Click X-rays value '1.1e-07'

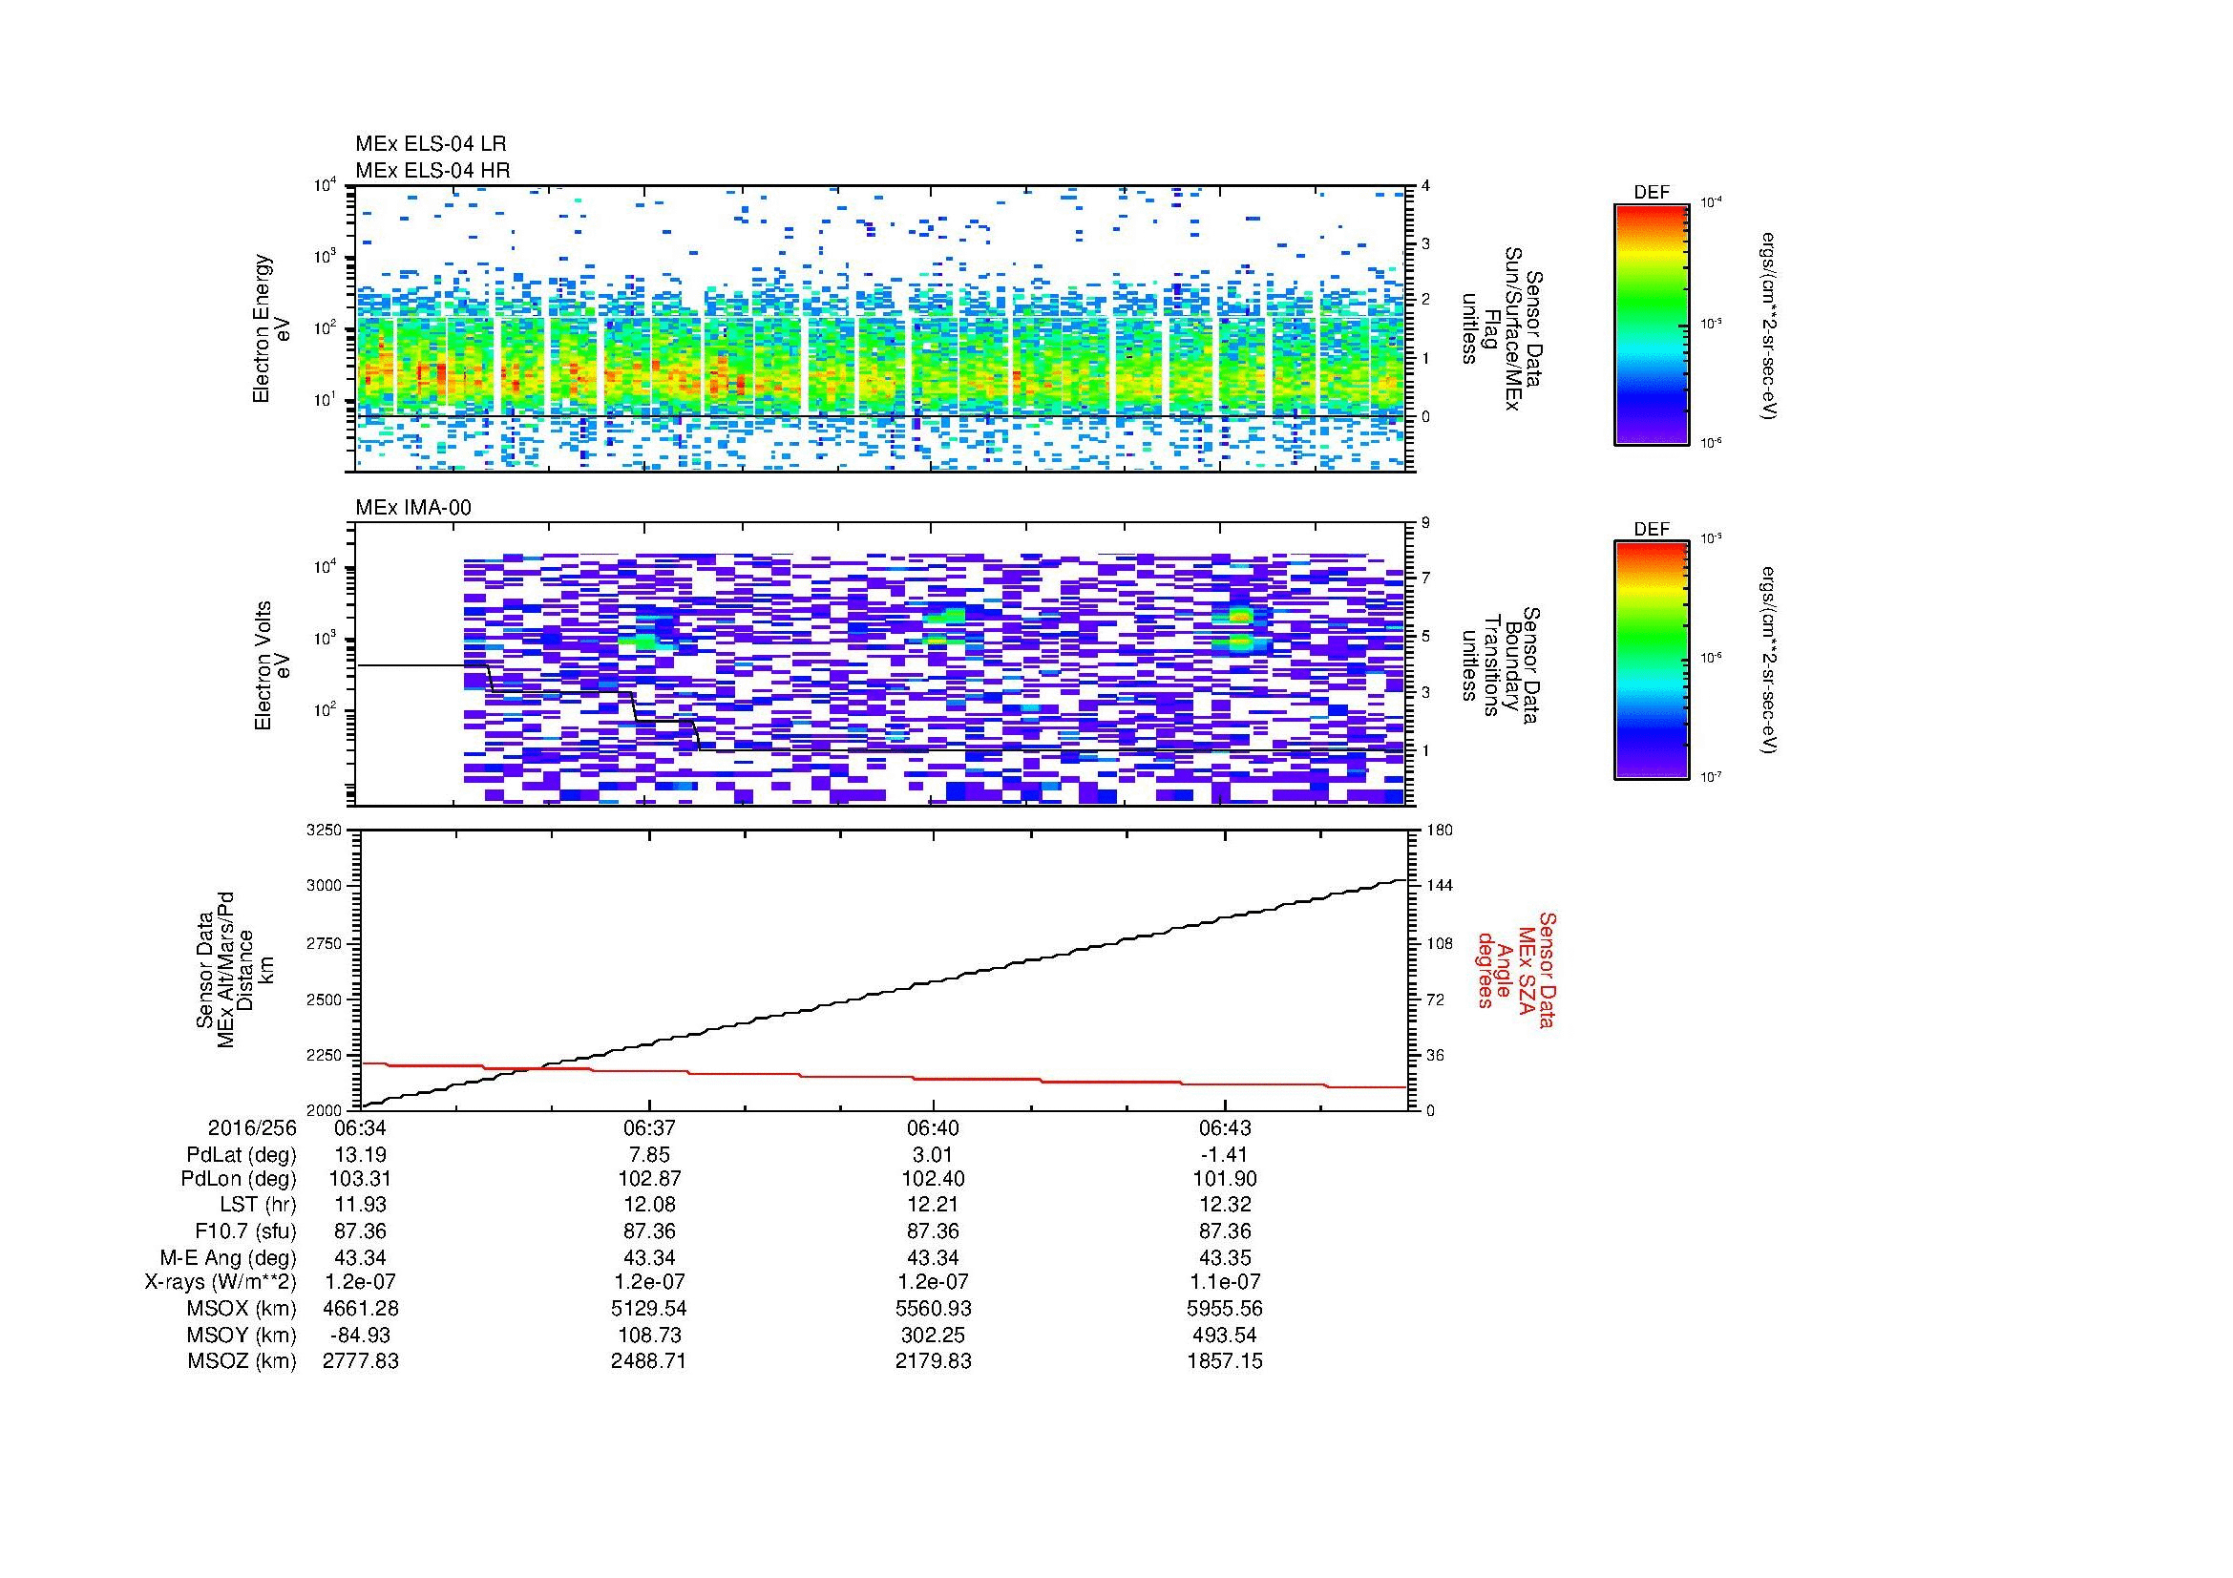pos(1225,1282)
